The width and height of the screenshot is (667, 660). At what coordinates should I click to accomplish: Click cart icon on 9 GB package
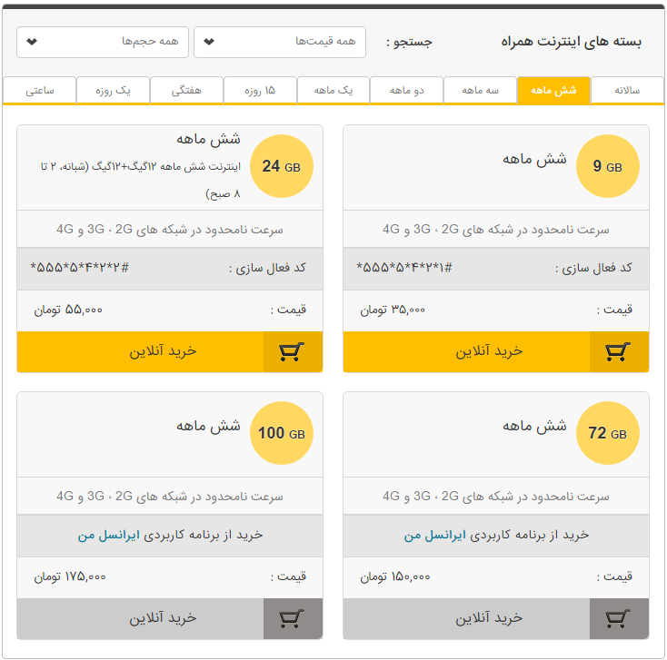619,352
